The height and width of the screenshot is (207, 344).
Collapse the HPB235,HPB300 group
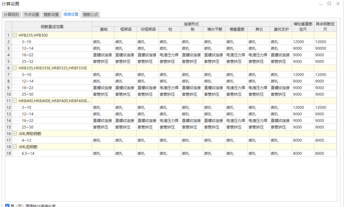pos(15,35)
